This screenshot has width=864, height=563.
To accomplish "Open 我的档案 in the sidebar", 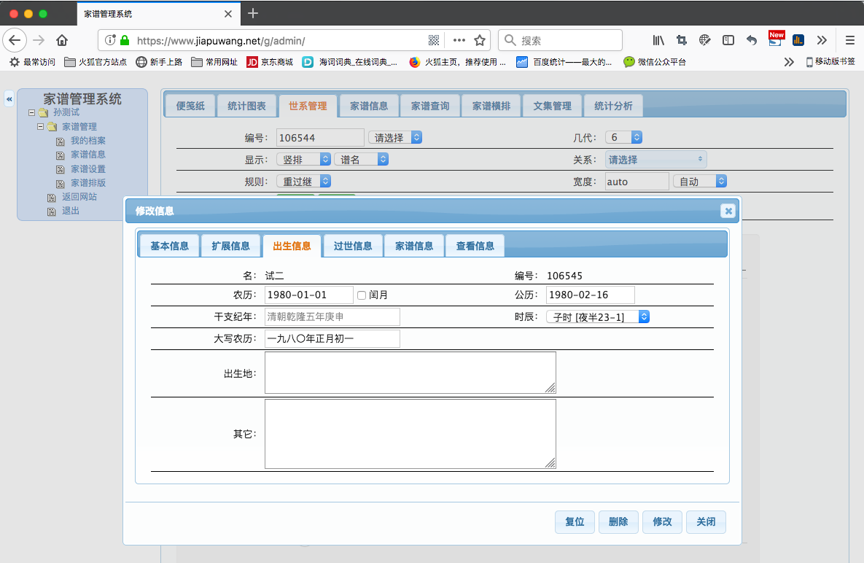I will (88, 141).
